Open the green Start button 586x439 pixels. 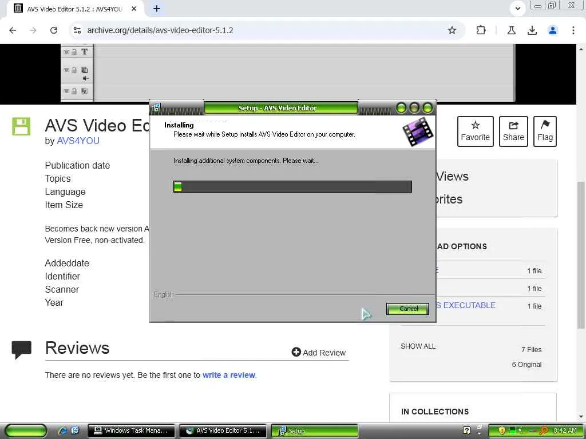point(26,431)
